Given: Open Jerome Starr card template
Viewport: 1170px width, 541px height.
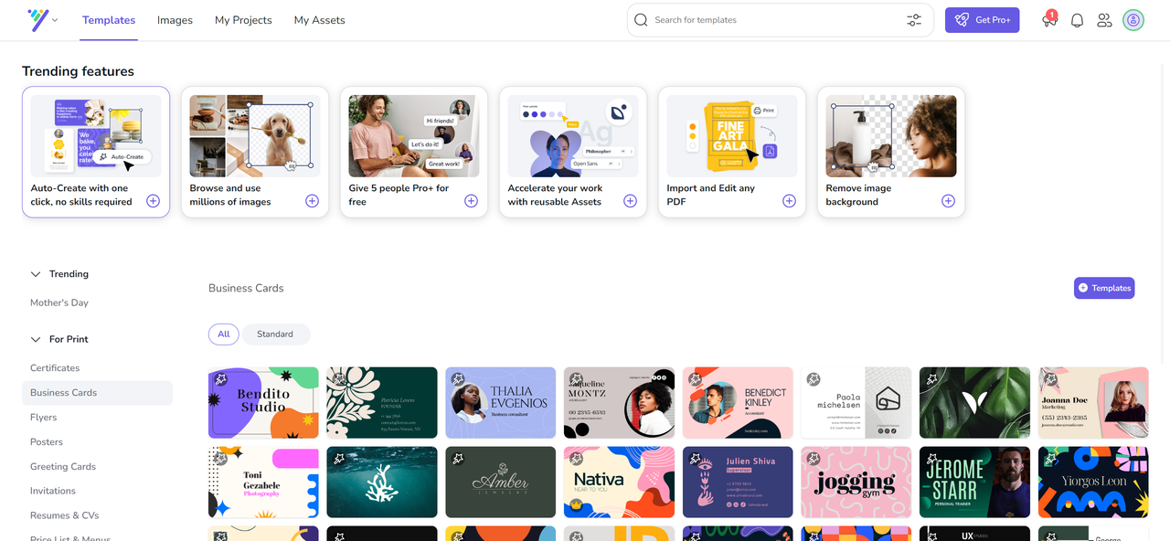Looking at the screenshot, I should click(975, 483).
